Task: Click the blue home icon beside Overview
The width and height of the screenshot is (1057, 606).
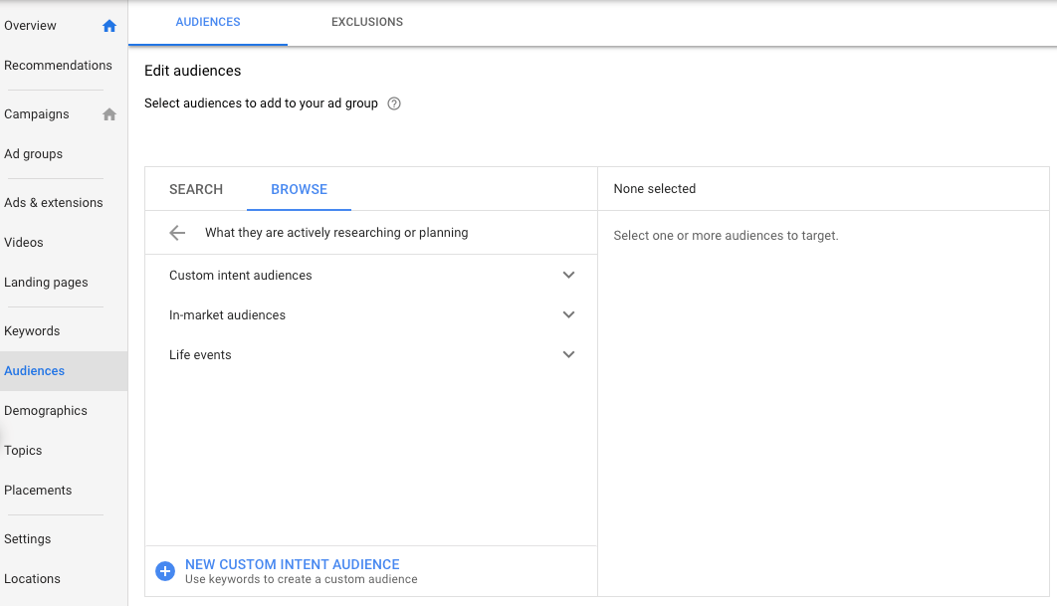Action: click(109, 26)
